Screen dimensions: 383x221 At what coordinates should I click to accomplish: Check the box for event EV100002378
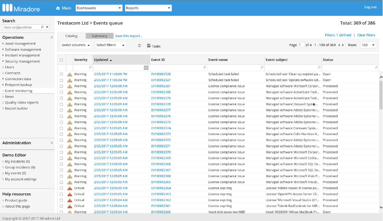tap(61, 104)
